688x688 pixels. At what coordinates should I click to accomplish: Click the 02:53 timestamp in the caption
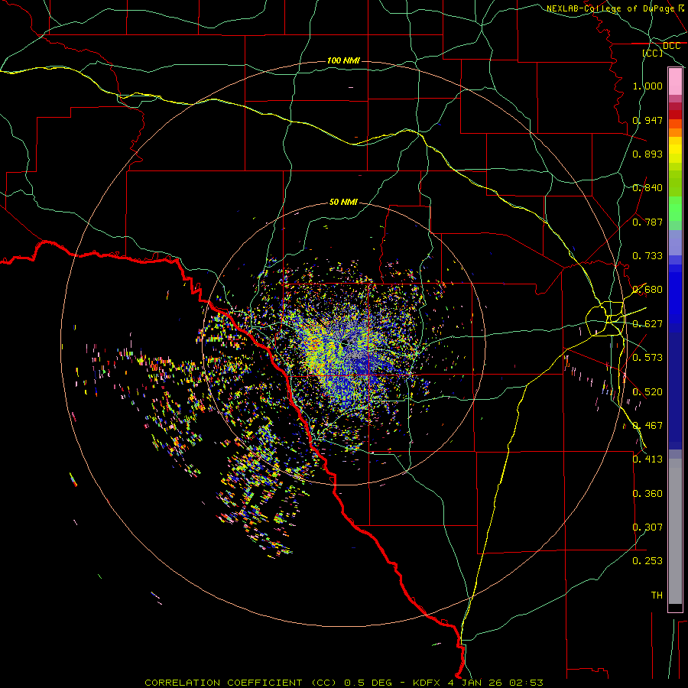526,683
